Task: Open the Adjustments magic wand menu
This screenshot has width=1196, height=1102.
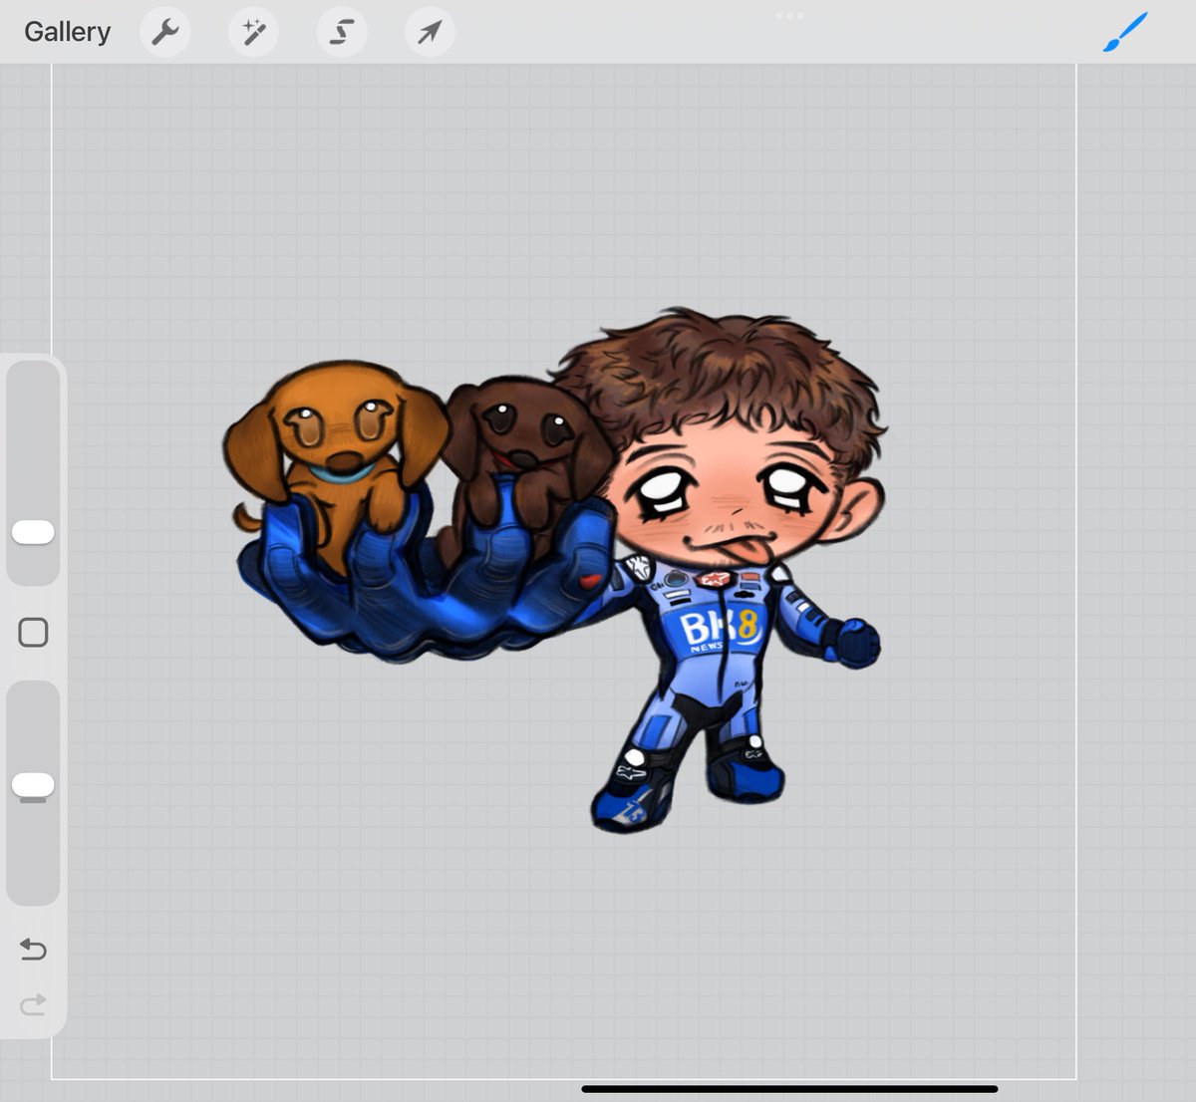Action: pyautogui.click(x=253, y=32)
